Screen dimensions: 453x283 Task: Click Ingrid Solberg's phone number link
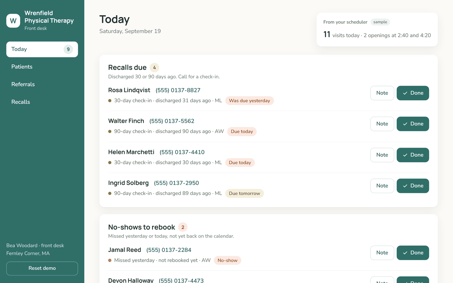click(x=176, y=183)
